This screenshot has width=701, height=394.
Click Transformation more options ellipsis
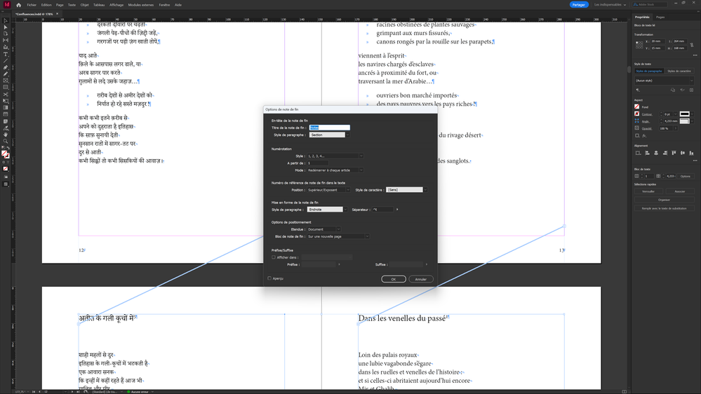(x=695, y=55)
